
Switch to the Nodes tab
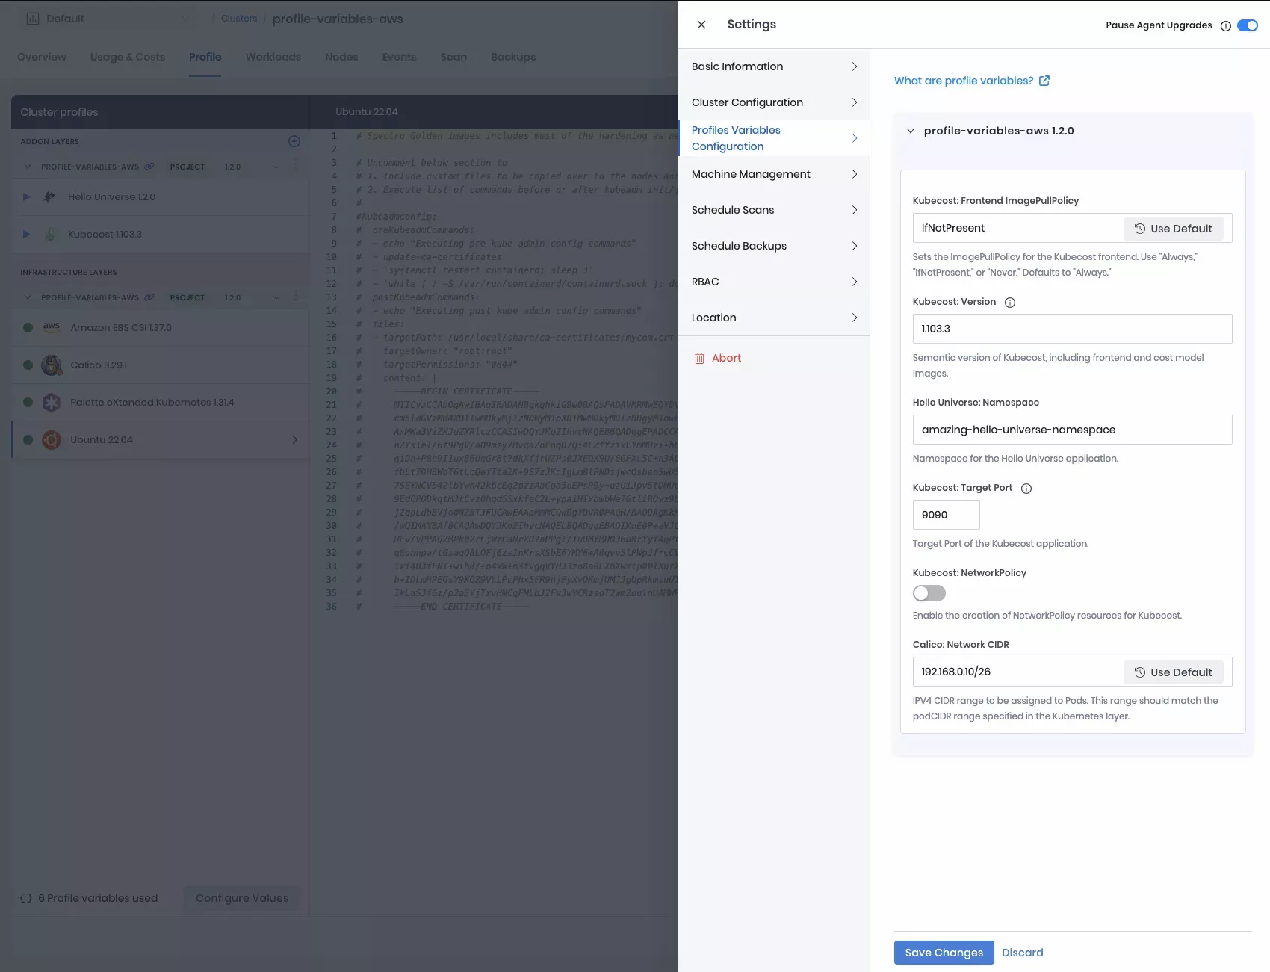pyautogui.click(x=341, y=57)
